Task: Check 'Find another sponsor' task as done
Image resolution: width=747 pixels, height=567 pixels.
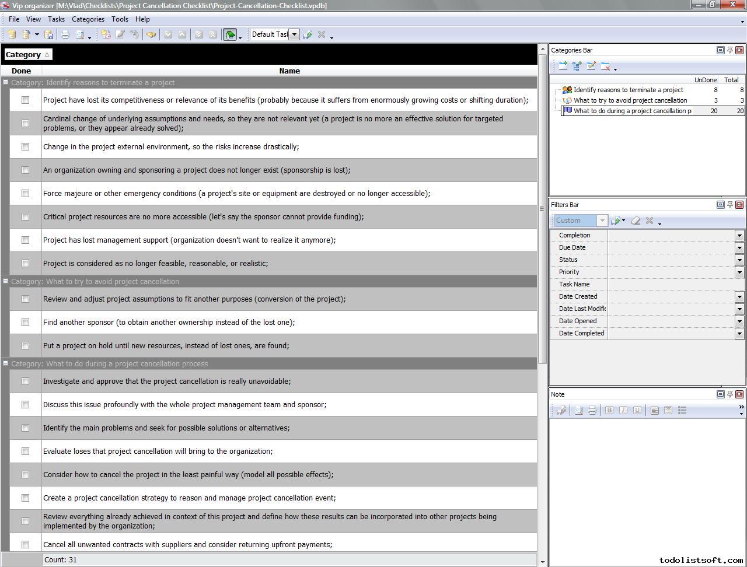Action: (25, 322)
